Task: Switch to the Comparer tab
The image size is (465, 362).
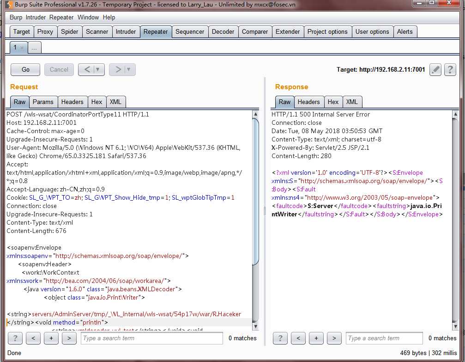Action: (255, 32)
